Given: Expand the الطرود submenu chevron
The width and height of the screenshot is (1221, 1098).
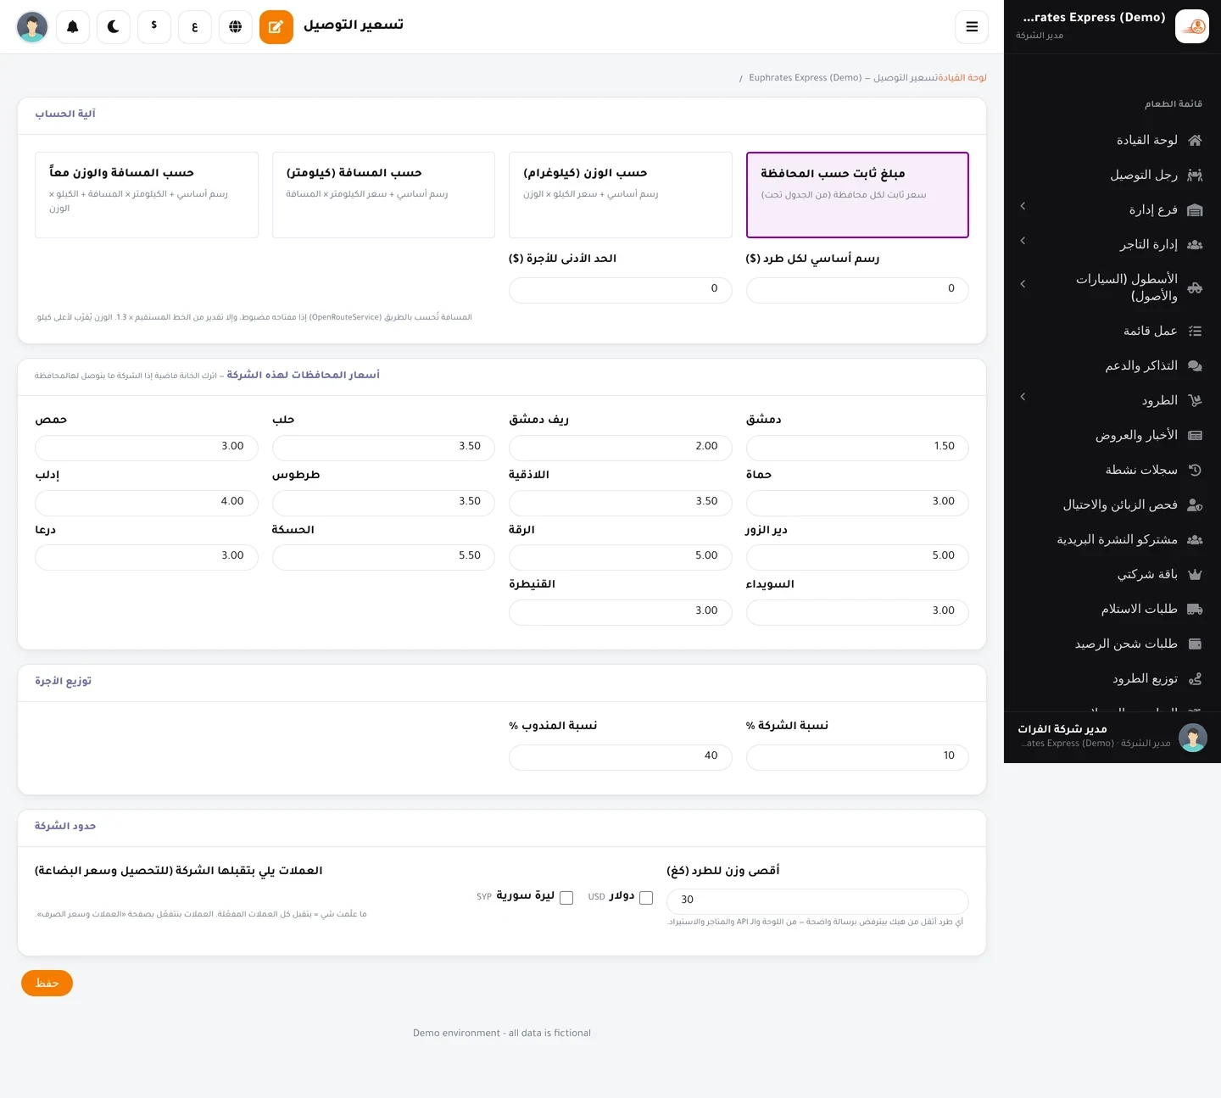Looking at the screenshot, I should [1023, 397].
